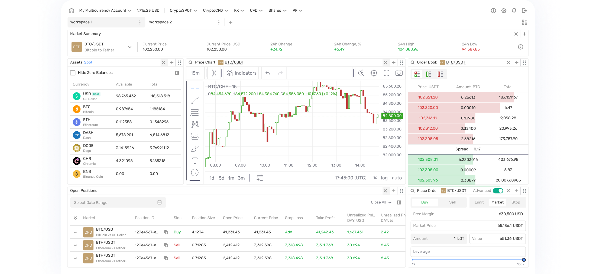The height and width of the screenshot is (274, 596).
Task: Check the Hide Zero Balances checkbox
Action: coord(73,72)
